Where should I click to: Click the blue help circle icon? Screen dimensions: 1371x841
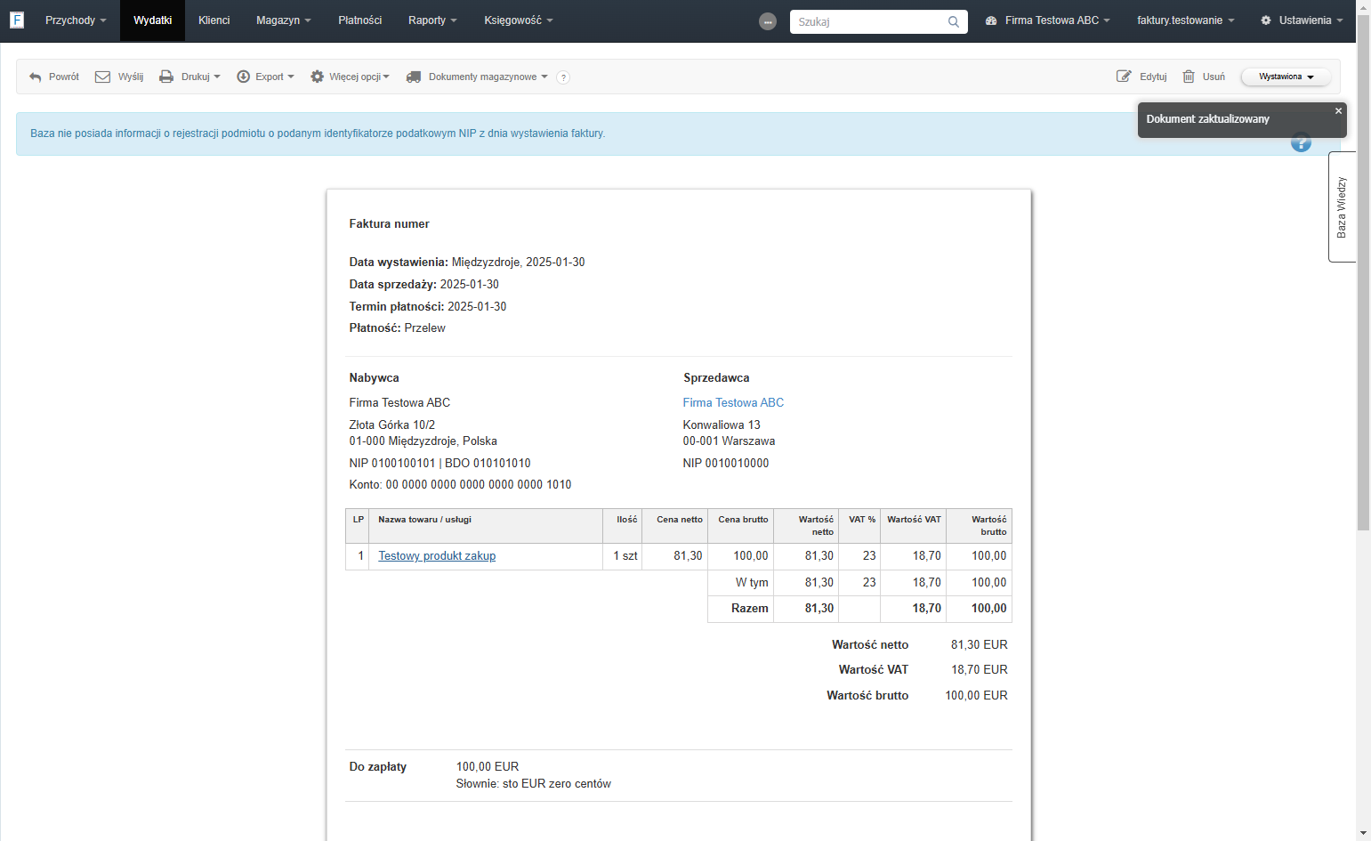click(1301, 142)
